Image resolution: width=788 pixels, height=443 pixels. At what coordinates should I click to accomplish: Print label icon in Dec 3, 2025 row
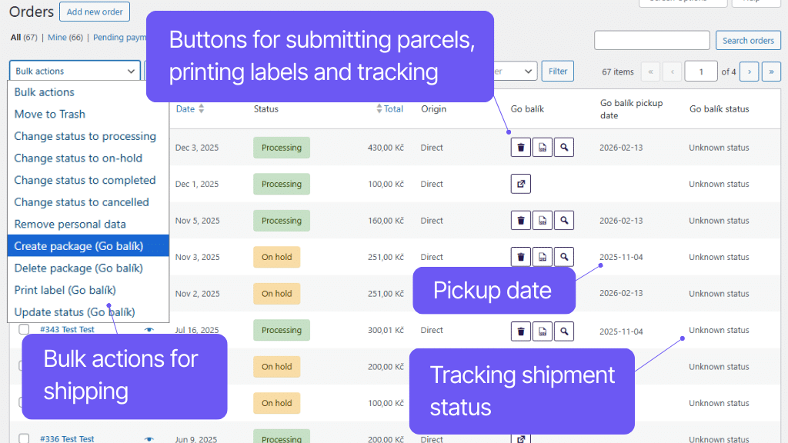543,148
